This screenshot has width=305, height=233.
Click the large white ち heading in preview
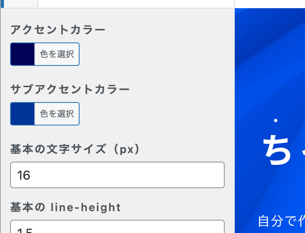point(277,150)
